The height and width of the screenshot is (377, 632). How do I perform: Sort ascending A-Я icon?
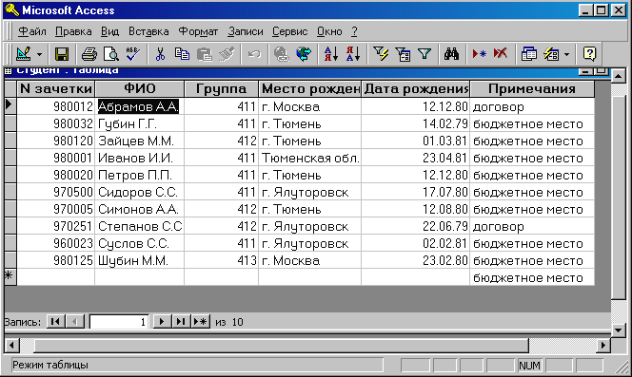331,54
